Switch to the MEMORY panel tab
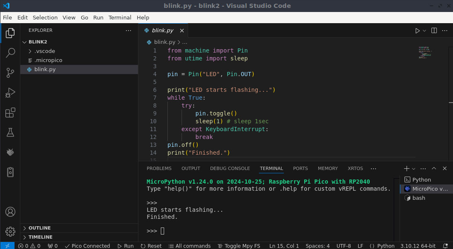The image size is (453, 249). pos(327,169)
